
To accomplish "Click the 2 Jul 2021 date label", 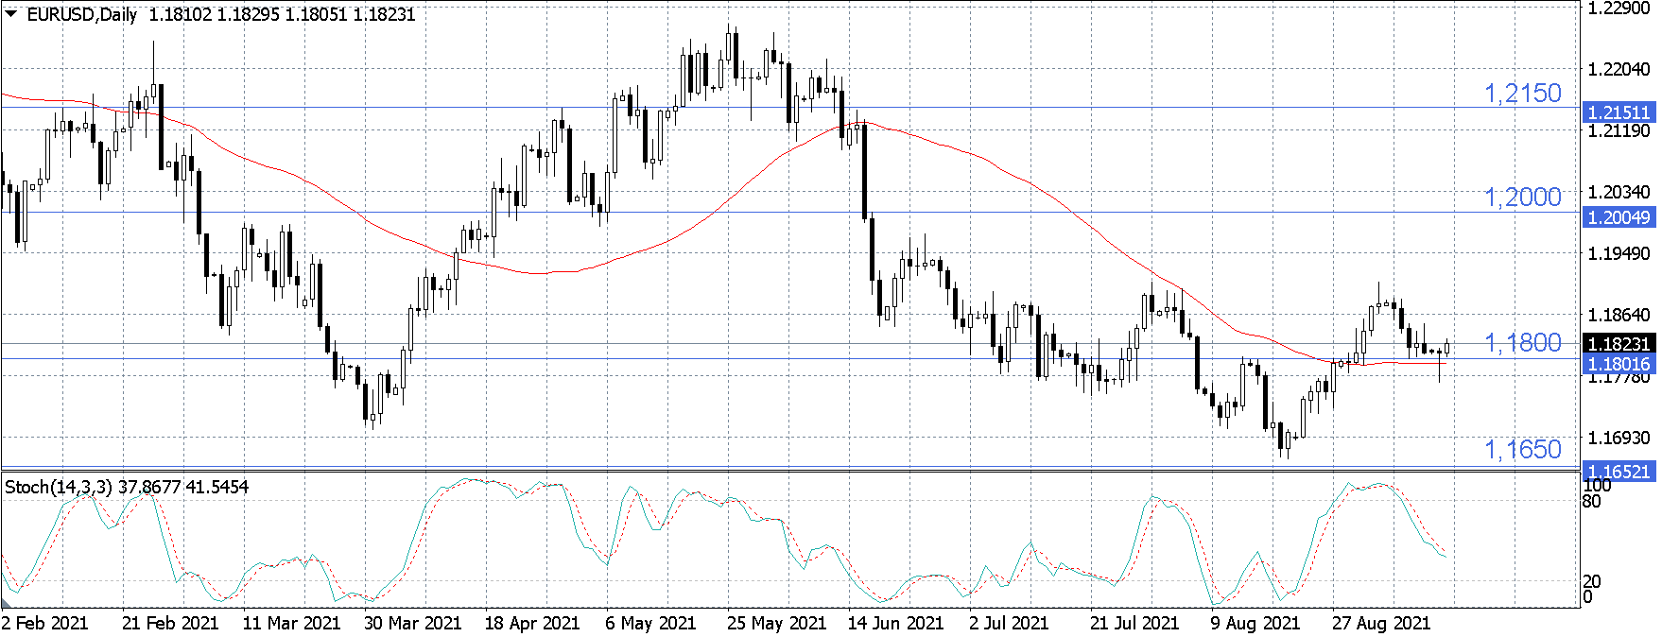I will (1009, 623).
